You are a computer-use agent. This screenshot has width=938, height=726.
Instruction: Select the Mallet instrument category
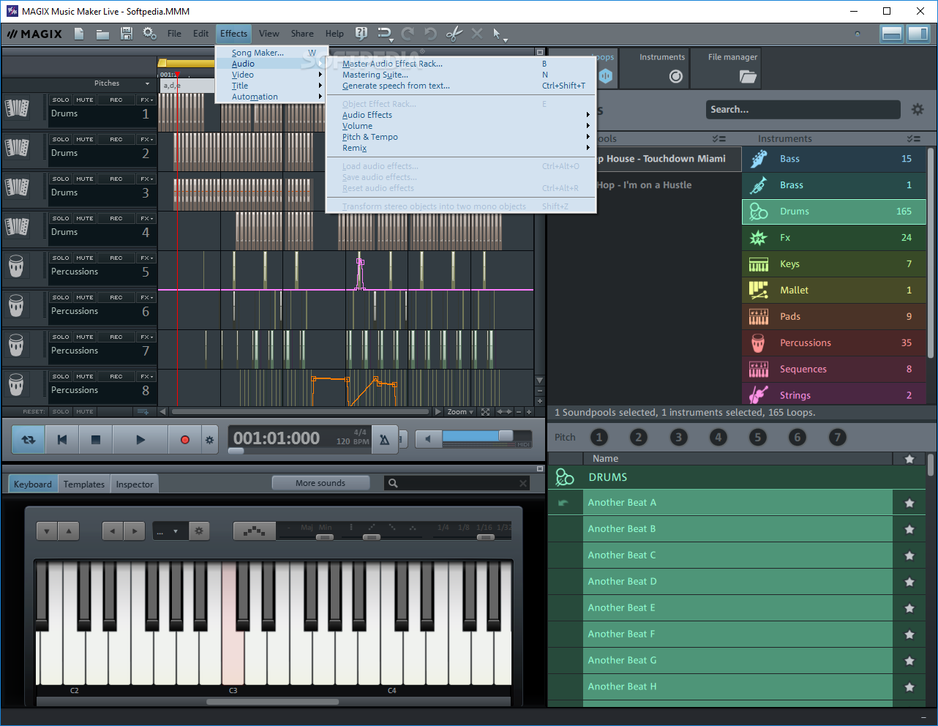[834, 291]
